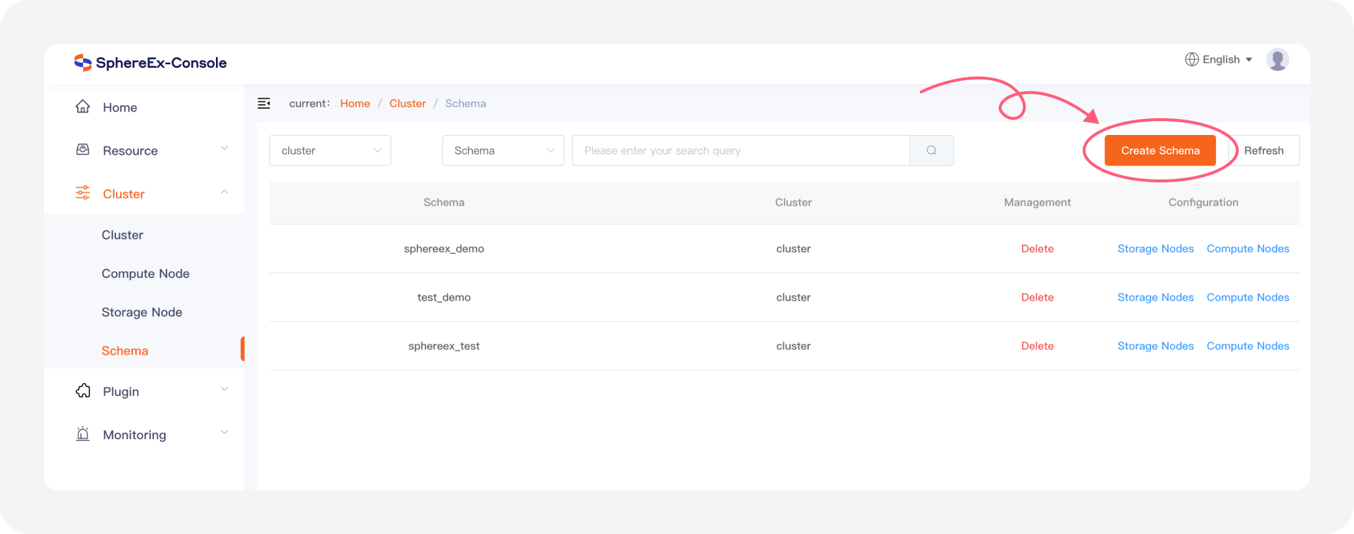Open the cluster selector dropdown
Image resolution: width=1354 pixels, height=534 pixels.
click(330, 150)
